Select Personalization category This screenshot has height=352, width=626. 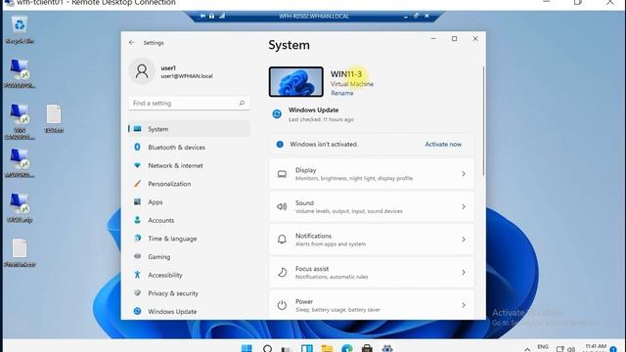click(189, 184)
